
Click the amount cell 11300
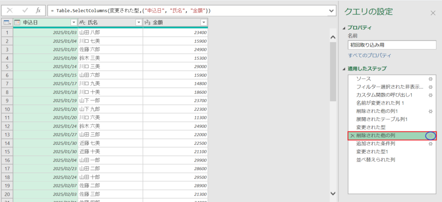pyautogui.click(x=175, y=118)
